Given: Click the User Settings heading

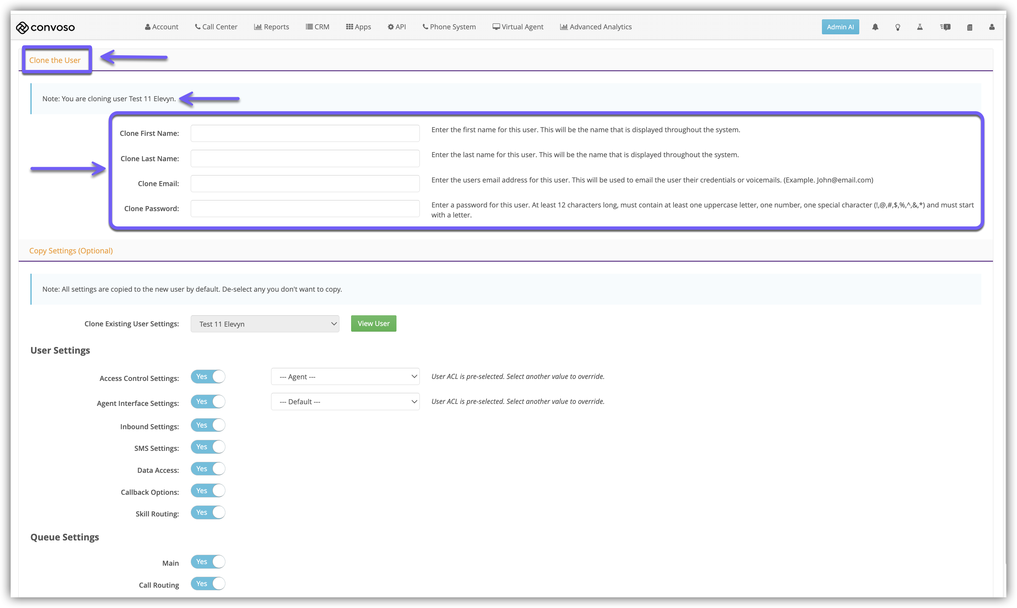Looking at the screenshot, I should tap(60, 350).
